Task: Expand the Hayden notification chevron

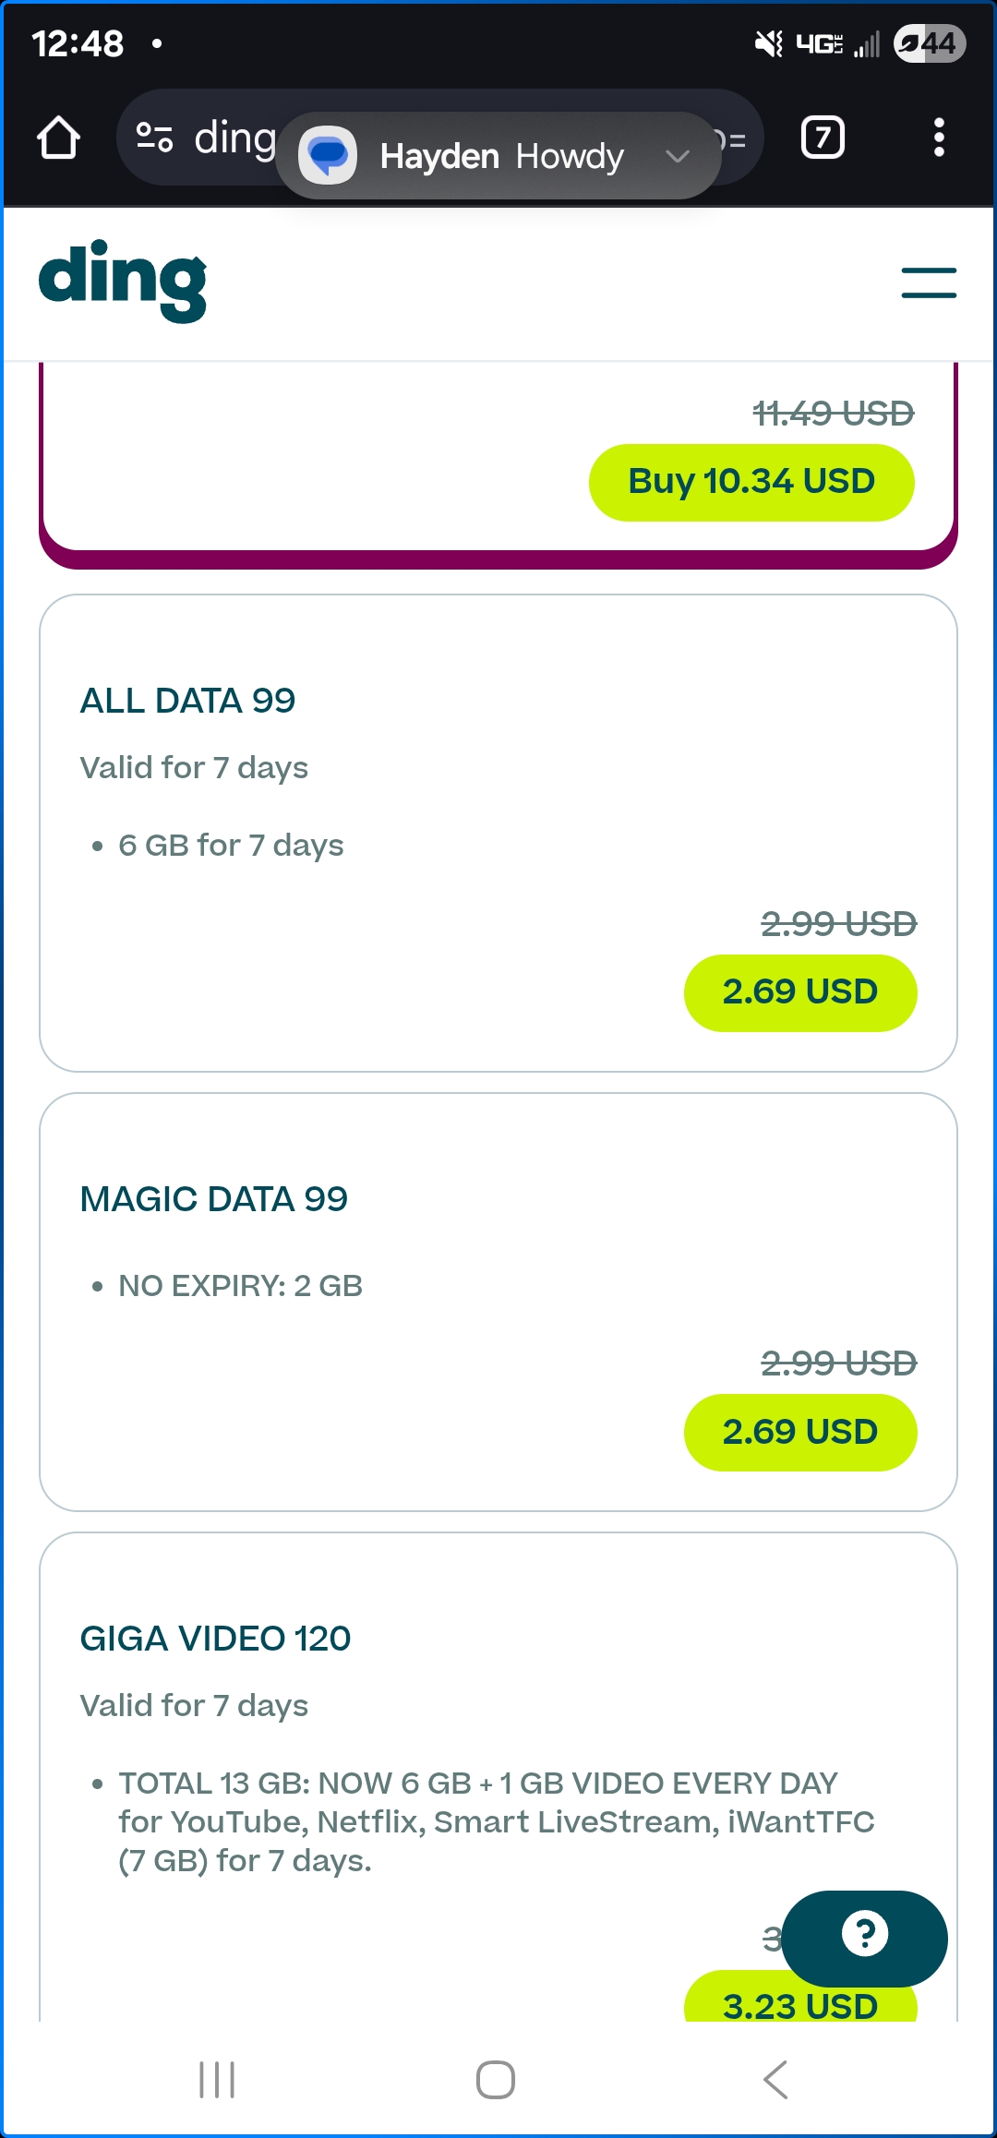Action: point(678,156)
